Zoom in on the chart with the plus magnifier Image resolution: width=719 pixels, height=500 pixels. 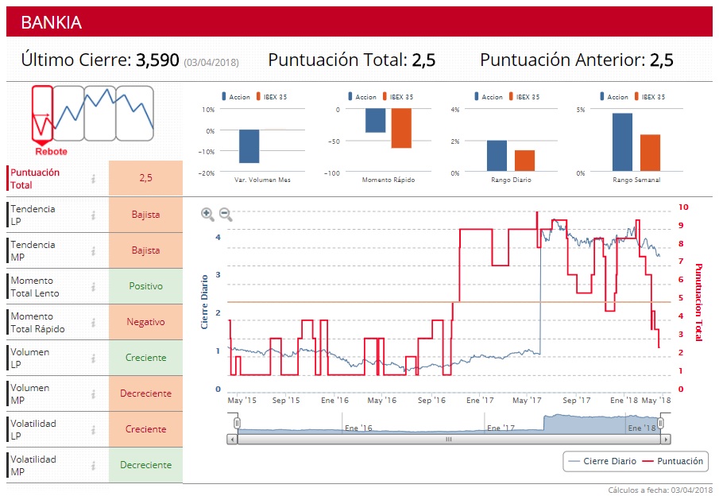click(207, 214)
